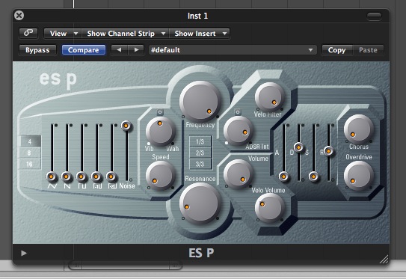Select previous preset with left arrow
Screen dimensions: 406x279
[119, 49]
